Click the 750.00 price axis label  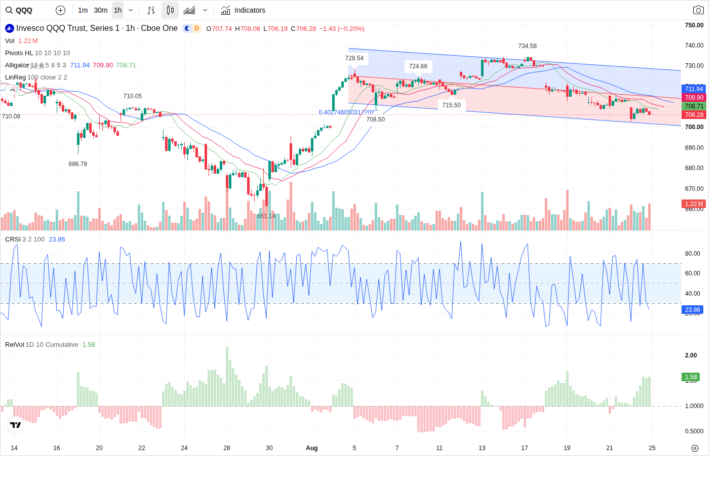[694, 25]
